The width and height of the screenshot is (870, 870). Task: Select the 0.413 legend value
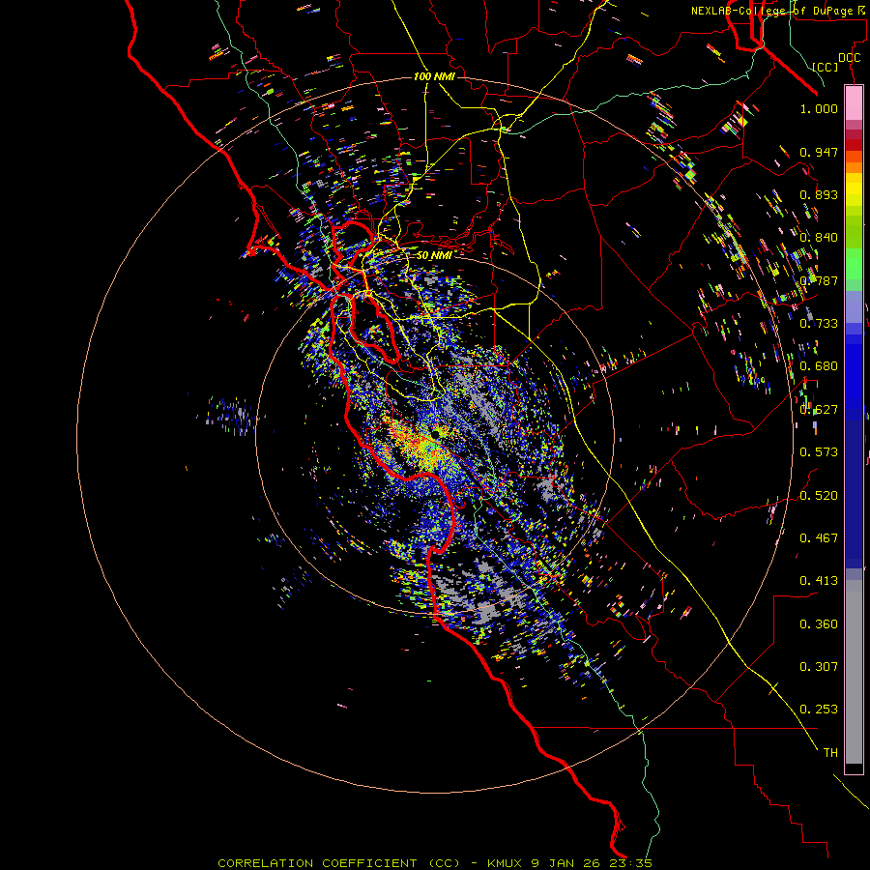[x=819, y=581]
